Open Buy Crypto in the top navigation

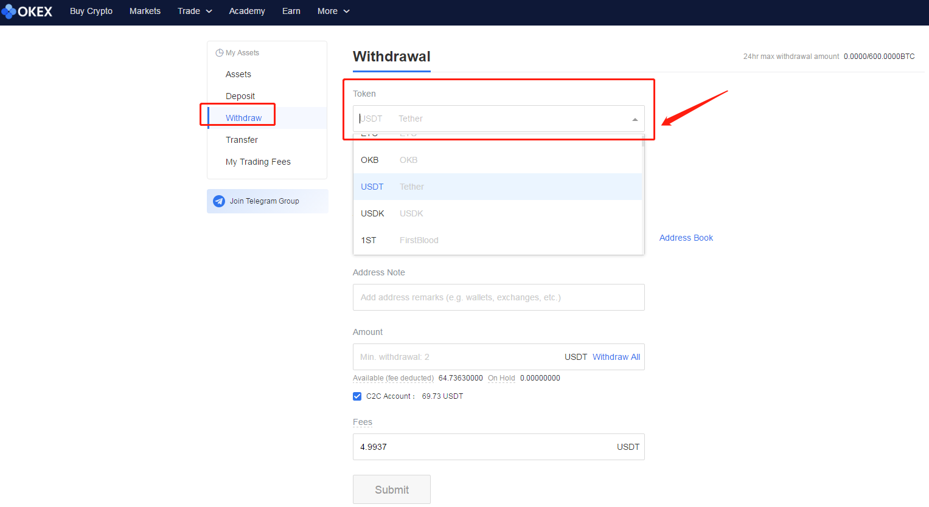click(x=91, y=11)
